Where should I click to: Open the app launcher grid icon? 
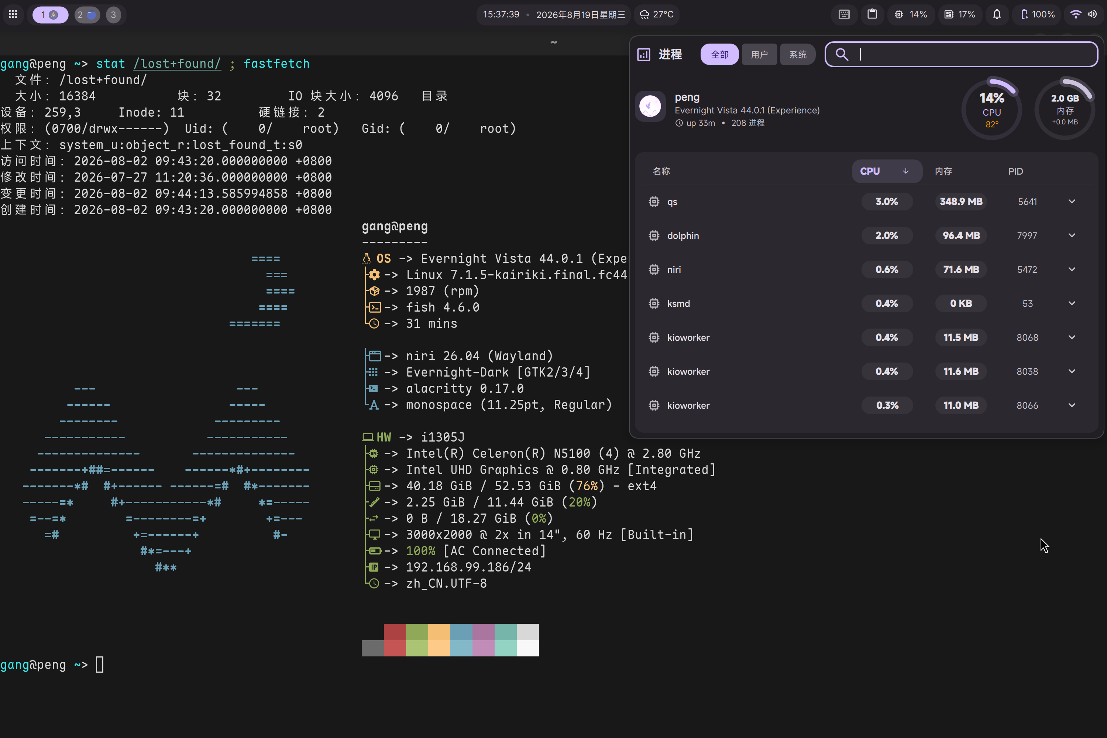13,15
